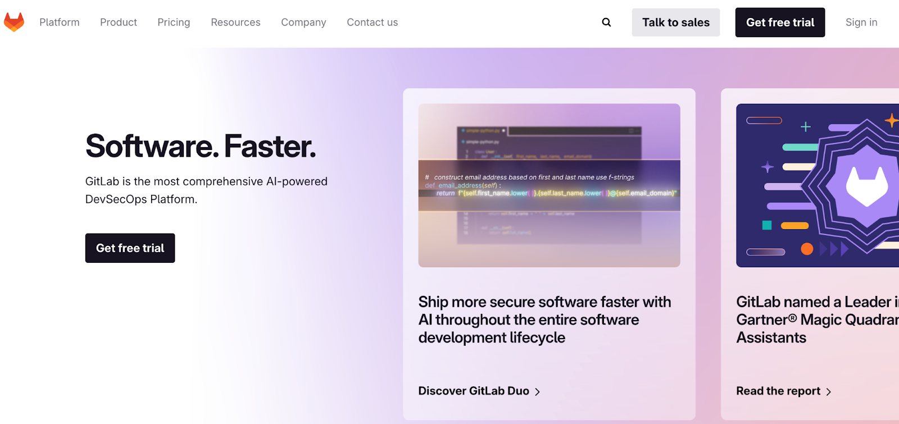Open the Product menu
899x424 pixels.
point(119,22)
